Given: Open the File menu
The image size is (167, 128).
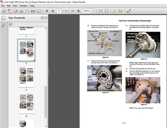Looking at the screenshot, I should coord(3,6).
